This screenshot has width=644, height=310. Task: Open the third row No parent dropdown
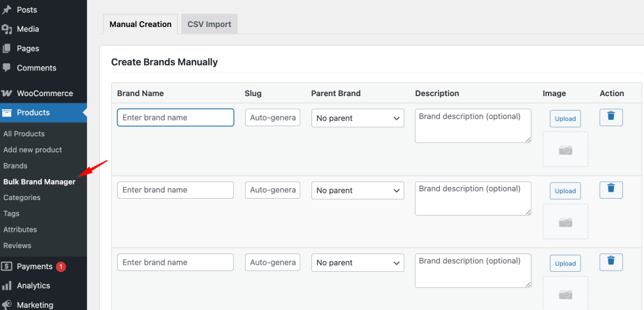click(x=358, y=263)
